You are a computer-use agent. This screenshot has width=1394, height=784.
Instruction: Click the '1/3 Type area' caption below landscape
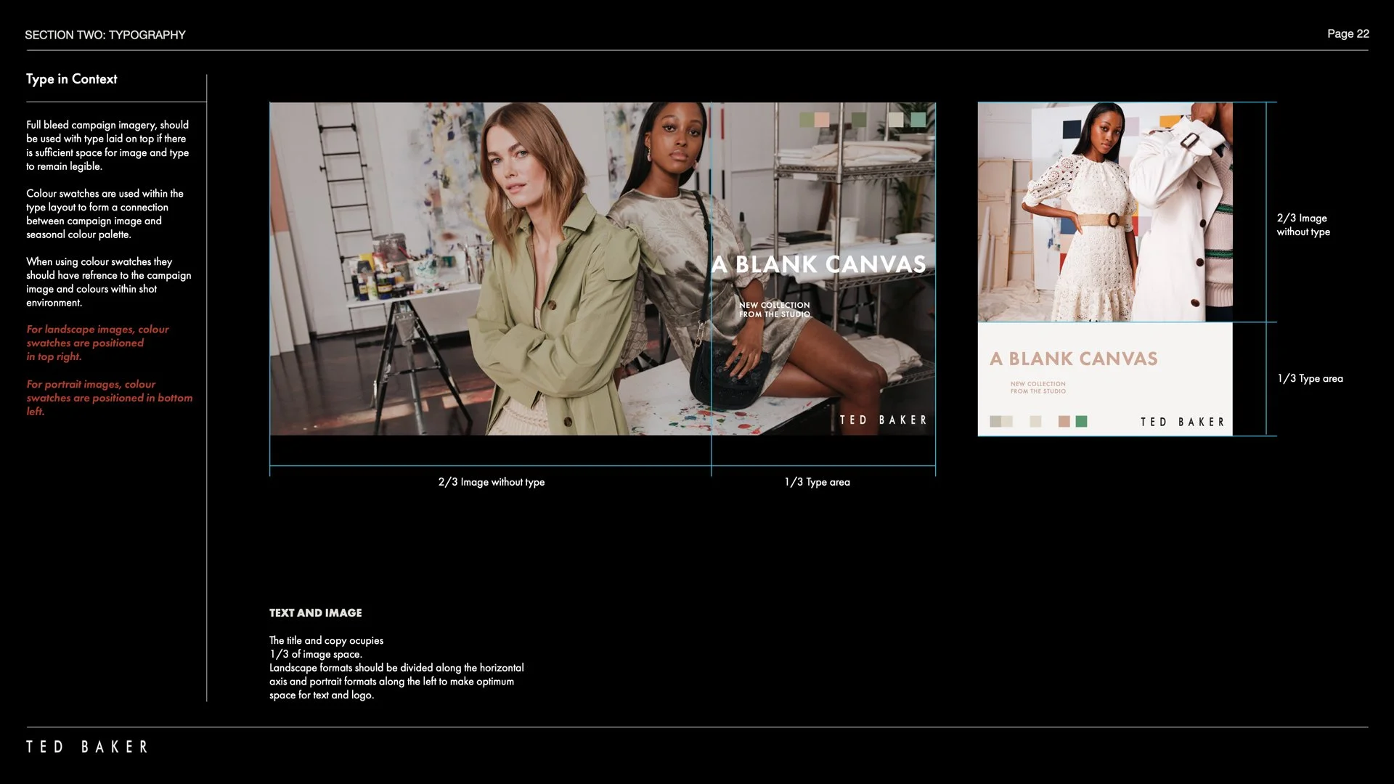(817, 482)
